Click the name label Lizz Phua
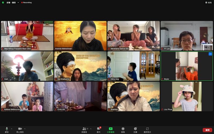This screenshot has width=214, height=134. (x=168, y=109)
